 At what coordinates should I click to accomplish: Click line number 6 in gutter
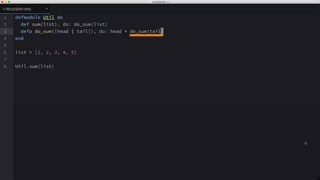click(x=5, y=52)
